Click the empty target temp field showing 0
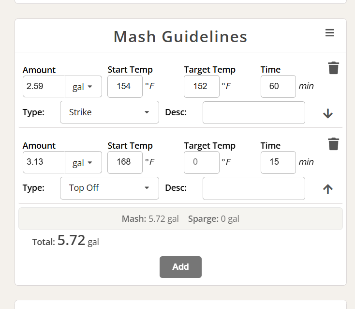 (x=202, y=162)
